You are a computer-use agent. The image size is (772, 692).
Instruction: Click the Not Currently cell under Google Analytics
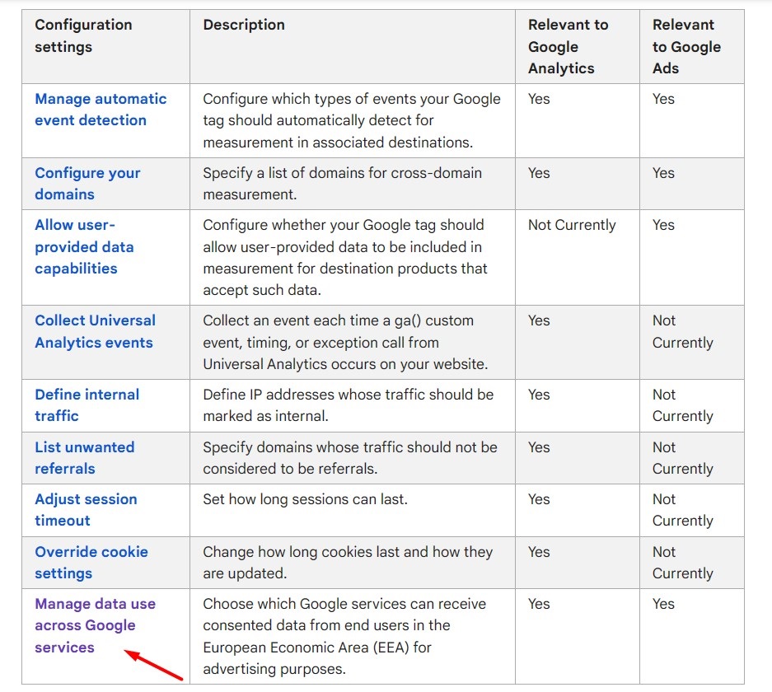click(572, 225)
